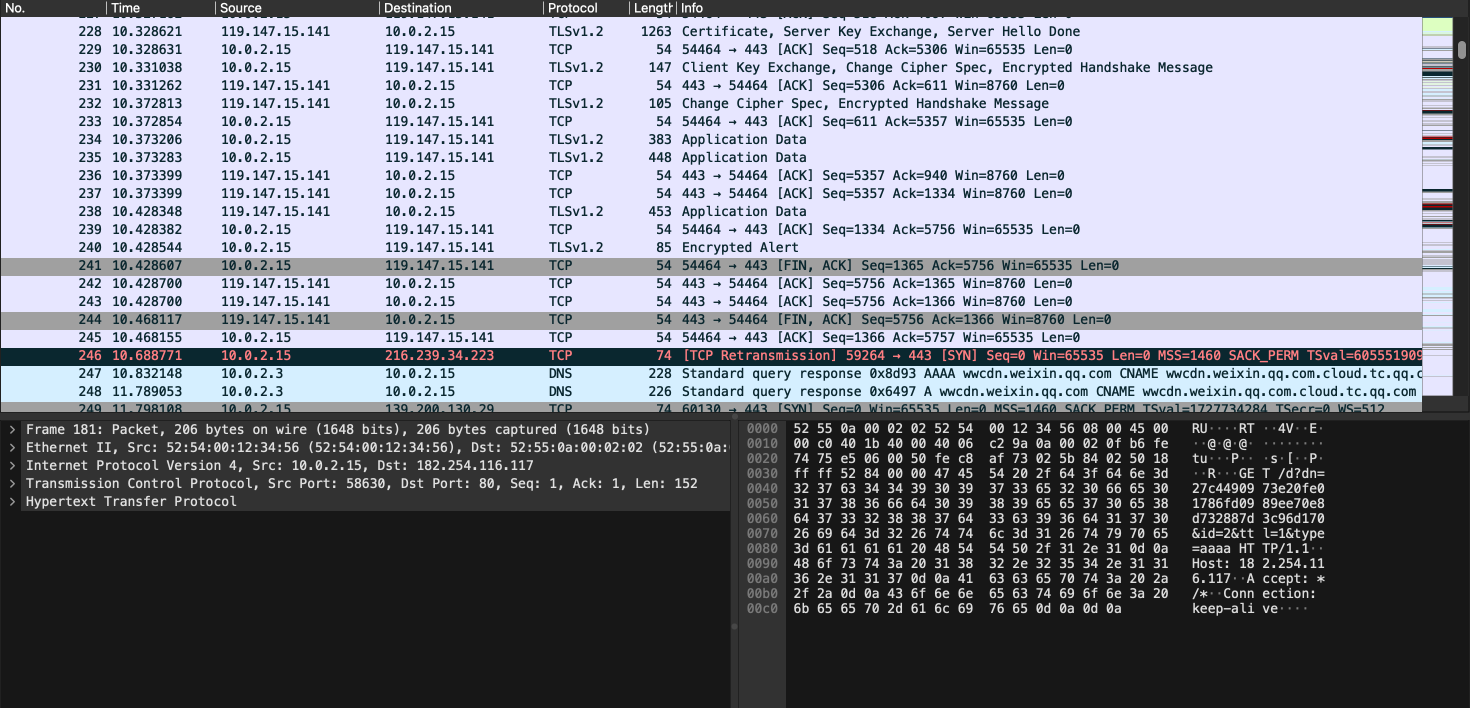This screenshot has width=1470, height=708.
Task: Click the Source column header
Action: point(297,8)
